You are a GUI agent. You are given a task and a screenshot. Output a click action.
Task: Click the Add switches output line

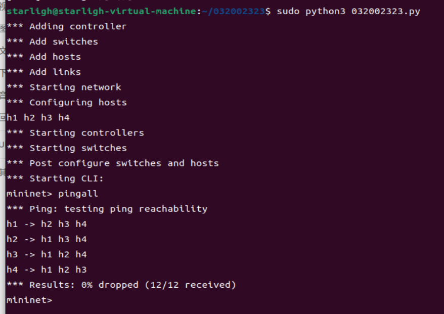click(53, 41)
